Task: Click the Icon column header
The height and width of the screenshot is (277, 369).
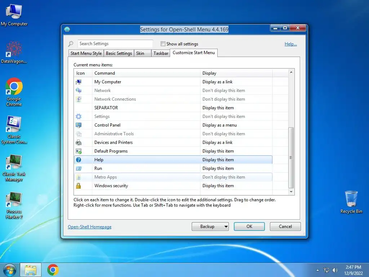Action: click(x=83, y=73)
